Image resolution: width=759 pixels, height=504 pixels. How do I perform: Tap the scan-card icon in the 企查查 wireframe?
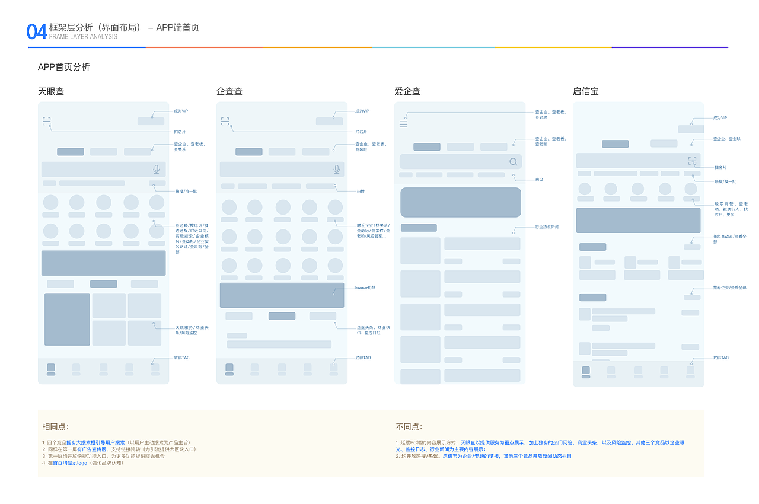coord(225,122)
